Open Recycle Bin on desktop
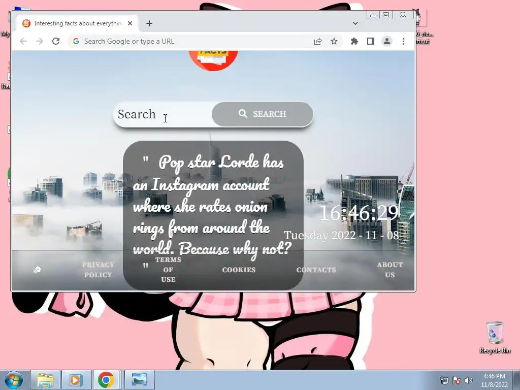Image resolution: width=520 pixels, height=390 pixels. (x=495, y=337)
